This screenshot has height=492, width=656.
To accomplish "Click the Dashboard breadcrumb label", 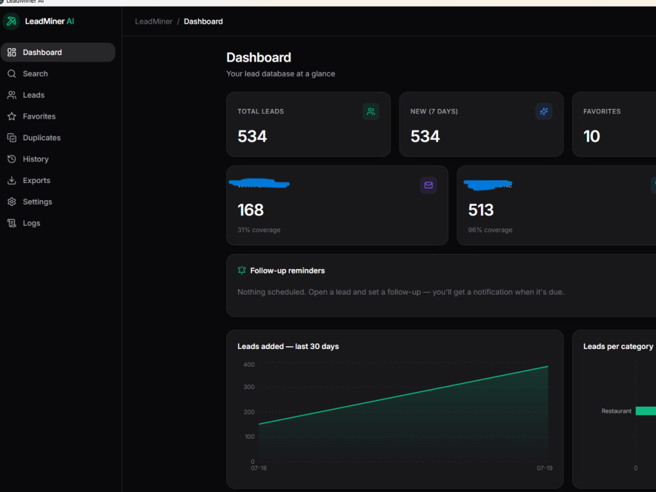I will point(203,22).
